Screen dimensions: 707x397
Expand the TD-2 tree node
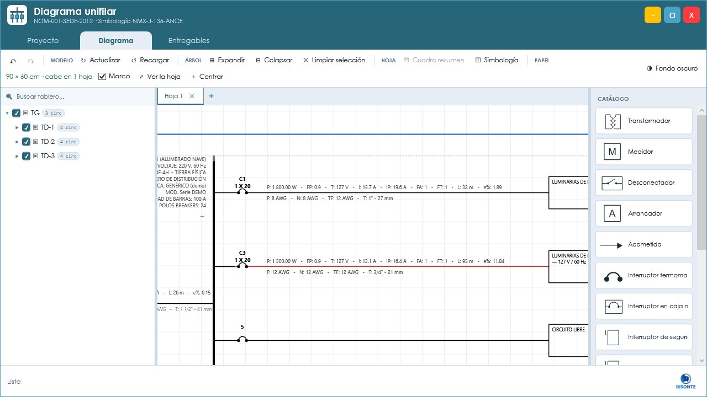17,142
